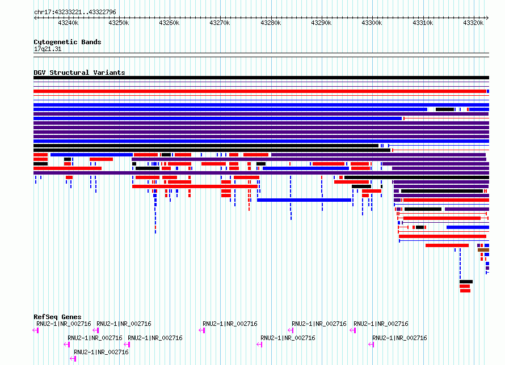Image resolution: width=505 pixels, height=365 pixels.
Task: Open the Cytogenetic Bands track title
Action: coord(68,42)
